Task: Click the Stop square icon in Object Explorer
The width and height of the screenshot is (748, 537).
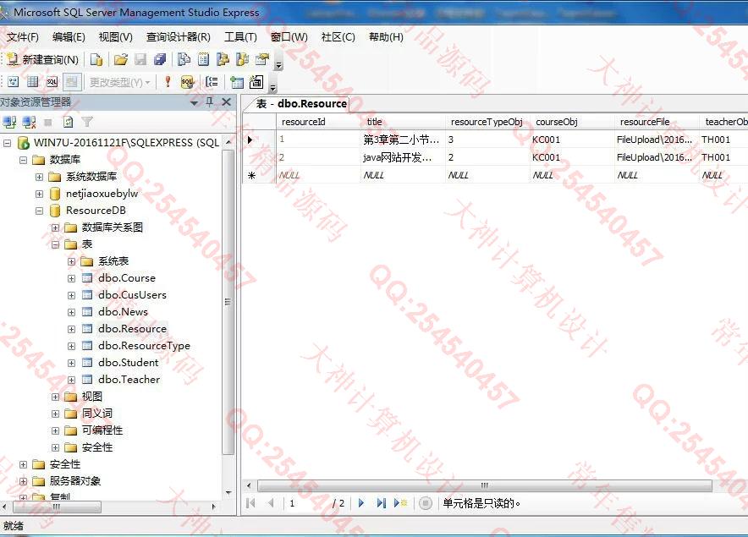Action: click(x=47, y=123)
